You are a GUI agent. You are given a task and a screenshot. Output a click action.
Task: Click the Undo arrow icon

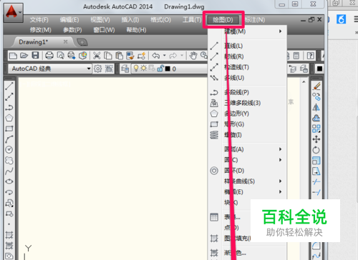(x=156, y=56)
